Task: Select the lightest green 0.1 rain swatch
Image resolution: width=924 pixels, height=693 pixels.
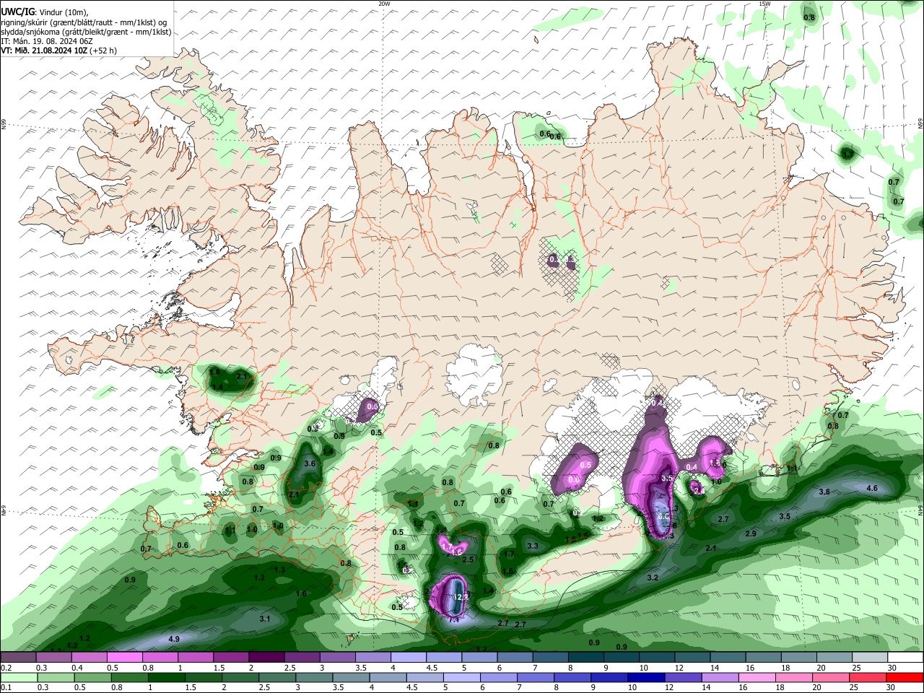Action: (17, 678)
